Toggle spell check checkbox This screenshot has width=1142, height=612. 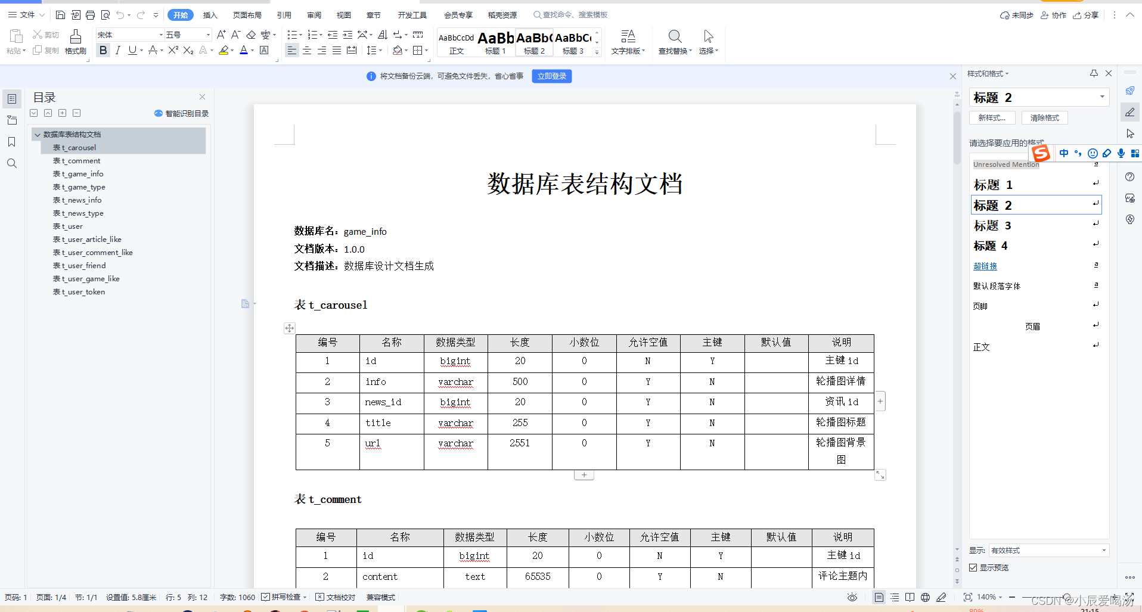pyautogui.click(x=266, y=597)
